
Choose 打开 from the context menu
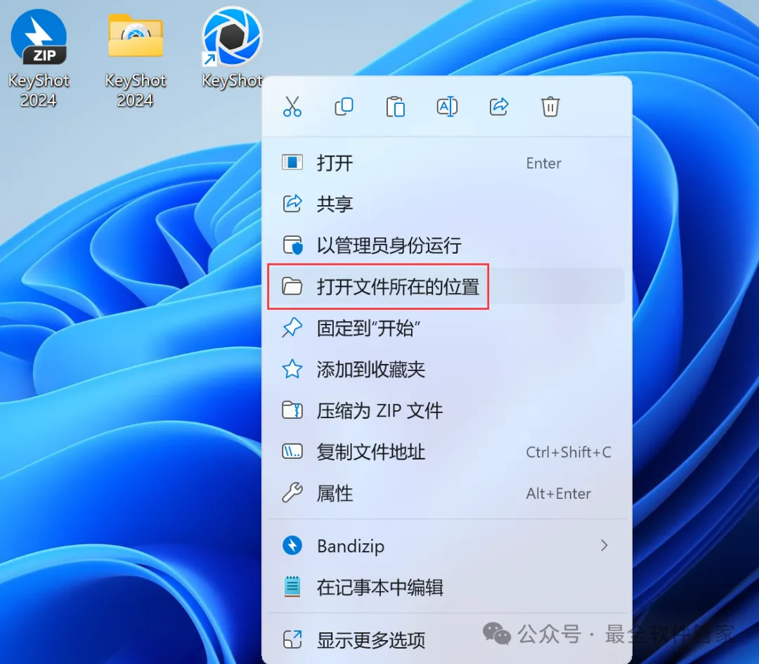446,163
